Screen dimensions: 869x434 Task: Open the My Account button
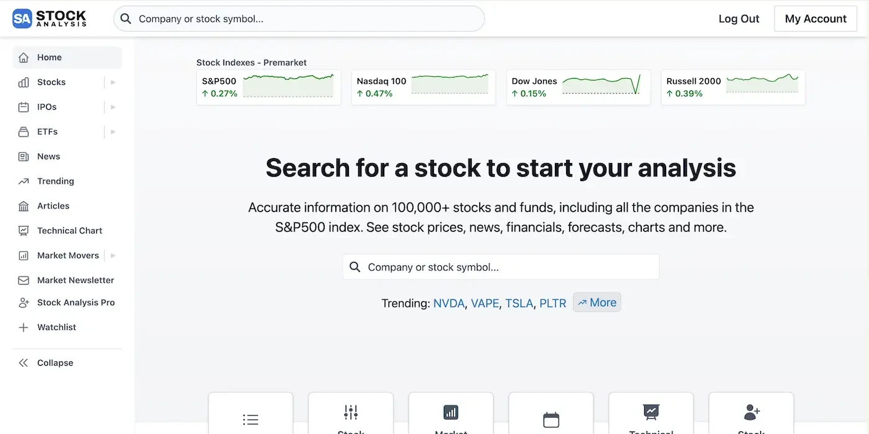(x=816, y=19)
